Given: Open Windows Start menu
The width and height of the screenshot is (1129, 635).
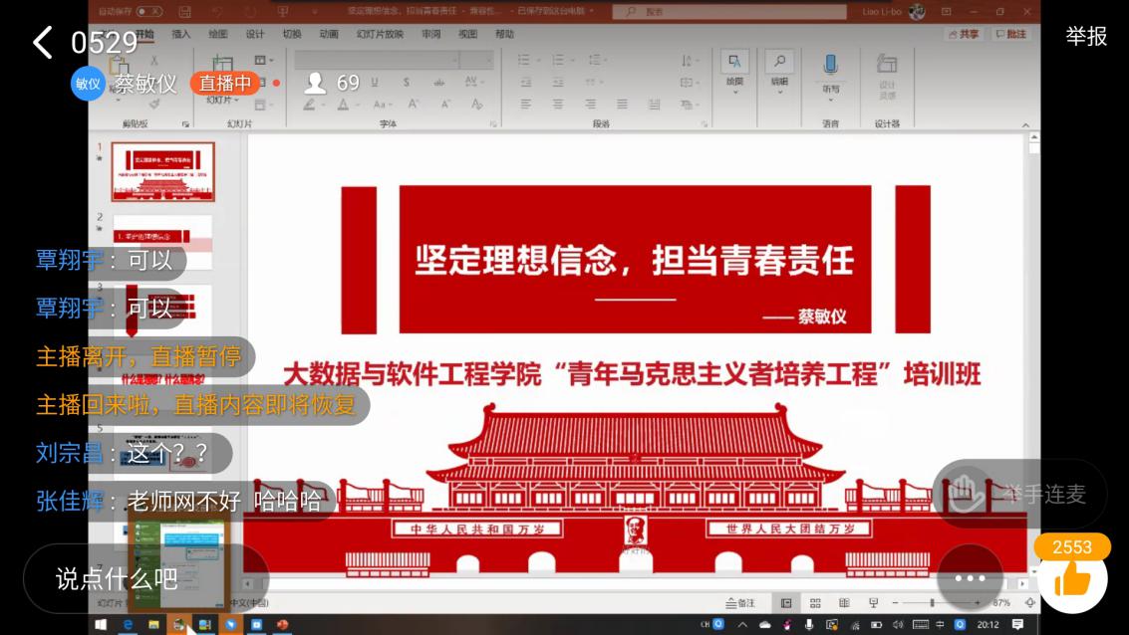Looking at the screenshot, I should 101,625.
